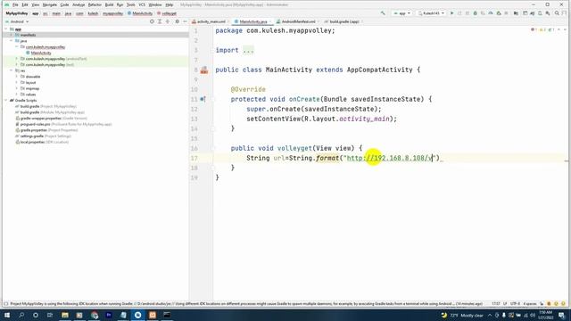
Task: Open the Project Structure toolbar icon
Action: (516, 13)
